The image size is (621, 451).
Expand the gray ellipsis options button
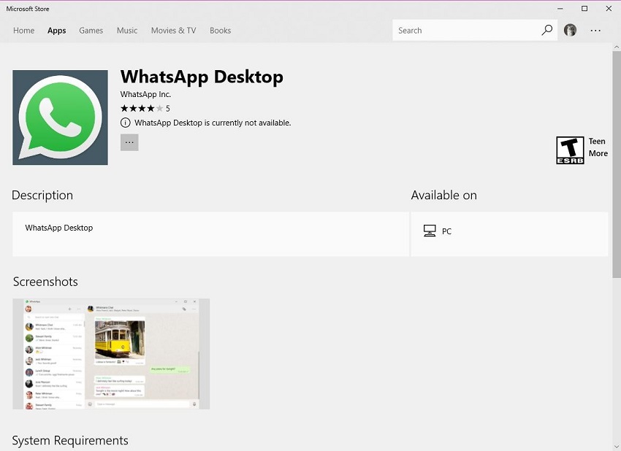(x=129, y=142)
